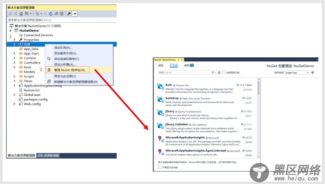Viewport: 325px width, 184px height.
Task: Select the Models folder
Action: (29, 72)
